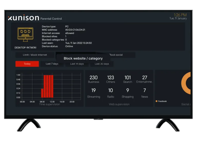Viewport: 197px width, 143px height.
Task: Select the Today tab
Action: pos(27,64)
